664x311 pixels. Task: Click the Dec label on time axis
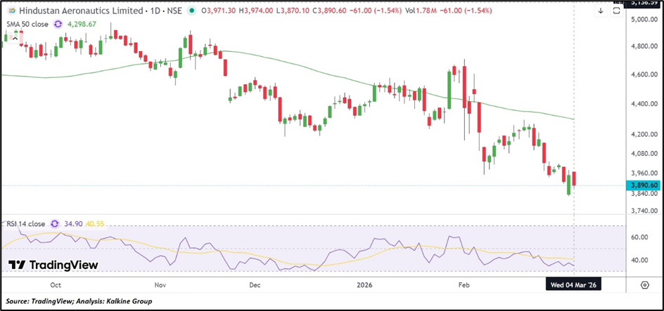(x=255, y=285)
